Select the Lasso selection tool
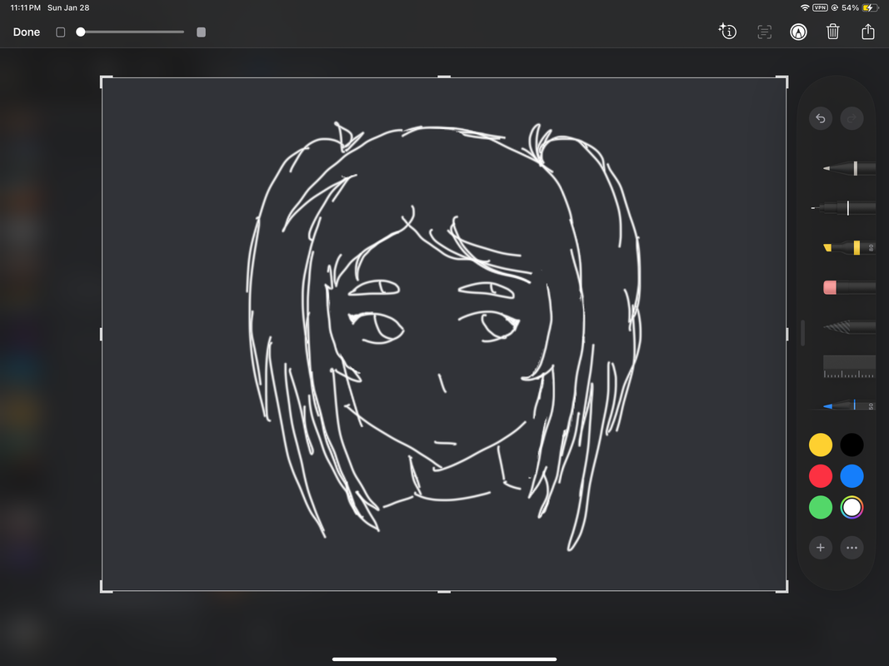 pyautogui.click(x=849, y=327)
